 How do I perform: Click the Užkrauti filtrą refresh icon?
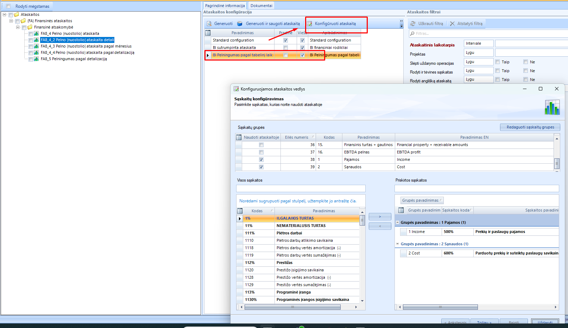[x=413, y=24]
